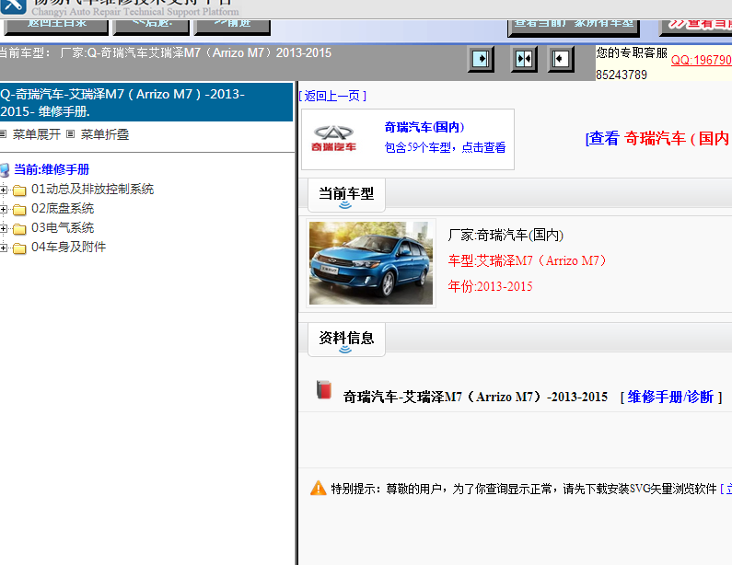Viewport: 732px width, 565px height.
Task: Click the orange warning triangle icon
Action: click(319, 488)
